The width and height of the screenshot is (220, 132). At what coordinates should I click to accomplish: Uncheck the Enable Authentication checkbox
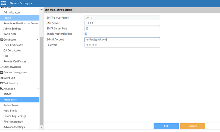click(86, 34)
